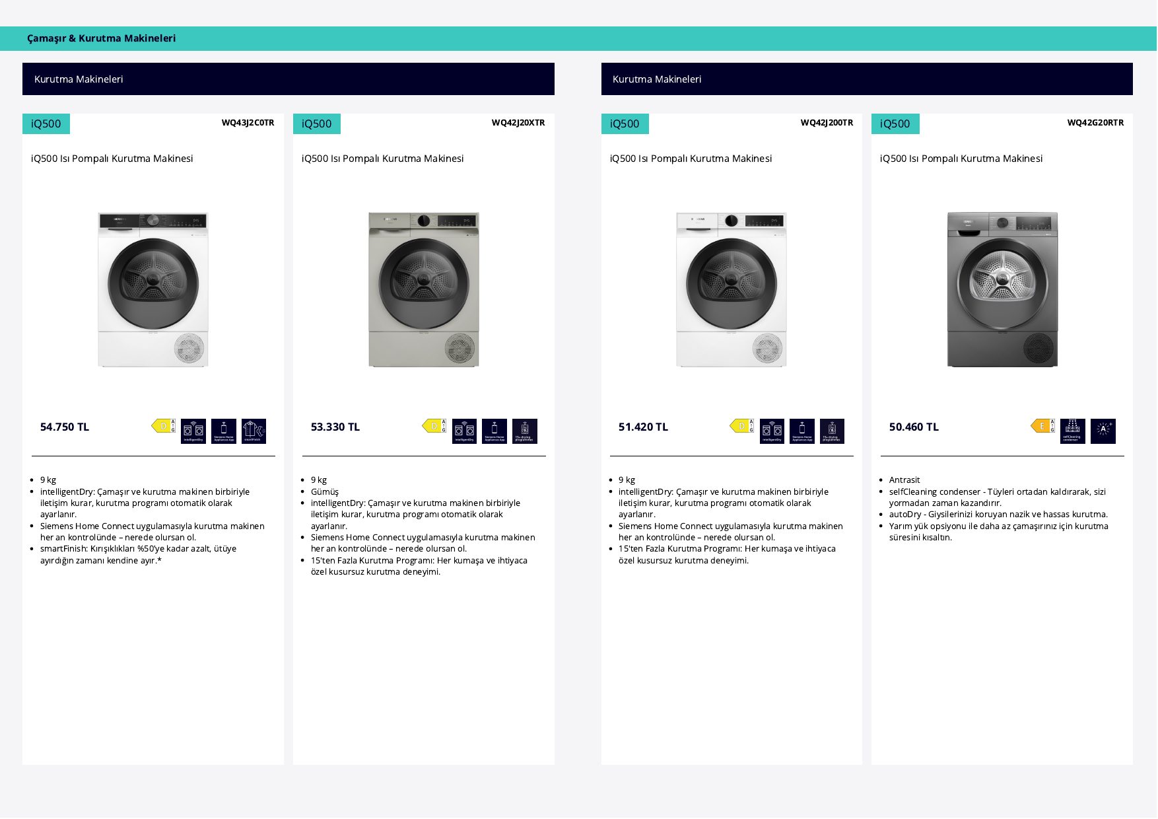This screenshot has width=1158, height=819.
Task: Click the intelligentDry bullet text under 53.330 TL
Action: coord(415,515)
